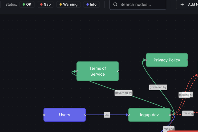Click the "use" edge label

point(107,115)
